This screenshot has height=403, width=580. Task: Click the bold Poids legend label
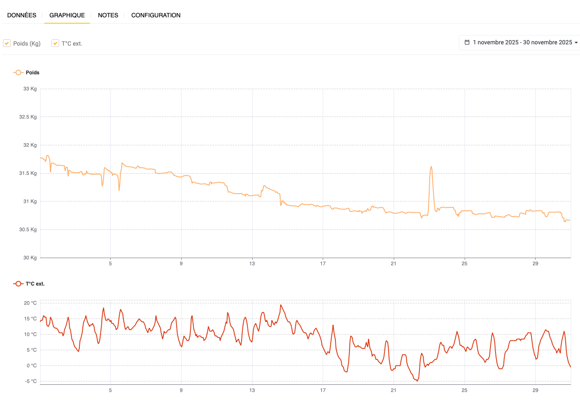(33, 73)
